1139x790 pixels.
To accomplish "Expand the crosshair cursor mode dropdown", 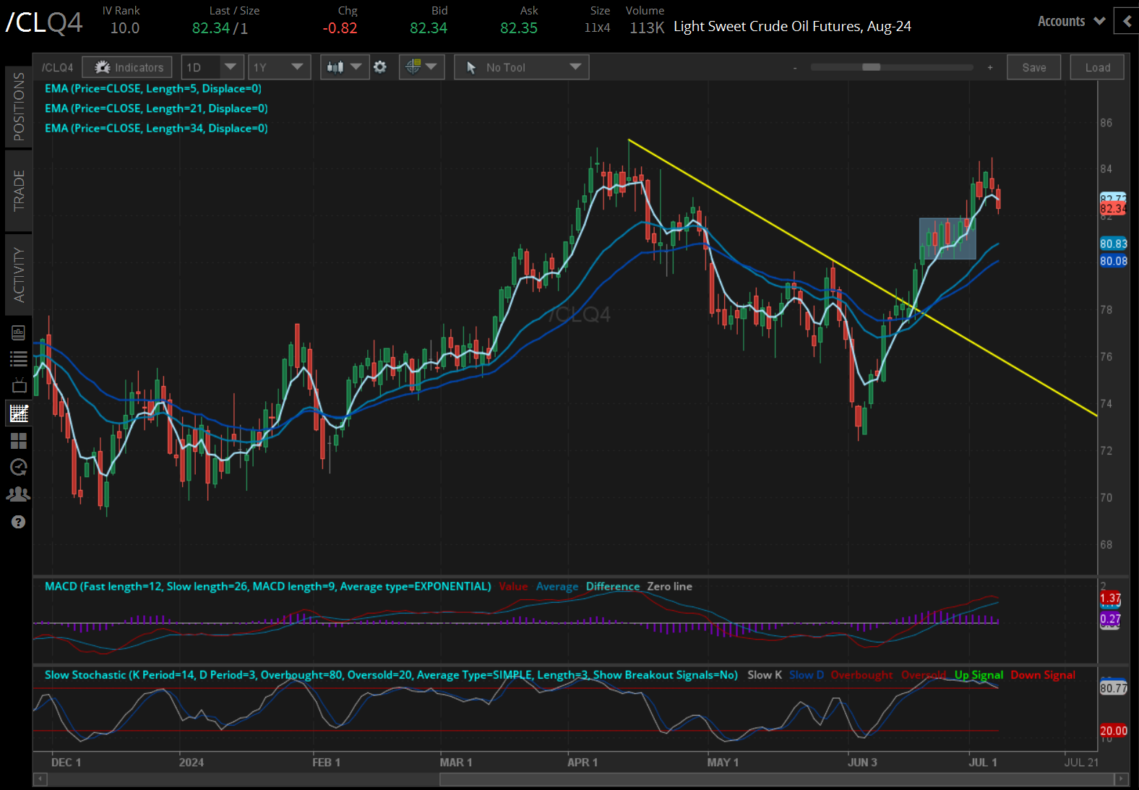I will click(x=421, y=67).
